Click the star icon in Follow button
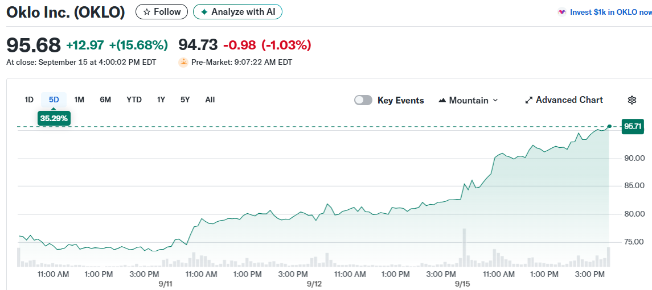 pyautogui.click(x=146, y=12)
